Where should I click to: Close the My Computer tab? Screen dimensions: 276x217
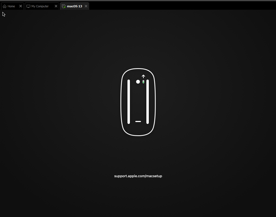tap(56, 6)
